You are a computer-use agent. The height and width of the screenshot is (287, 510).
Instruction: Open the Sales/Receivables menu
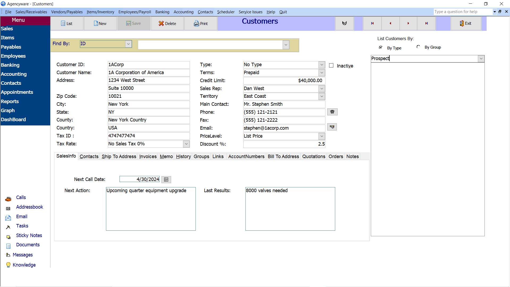(31, 12)
